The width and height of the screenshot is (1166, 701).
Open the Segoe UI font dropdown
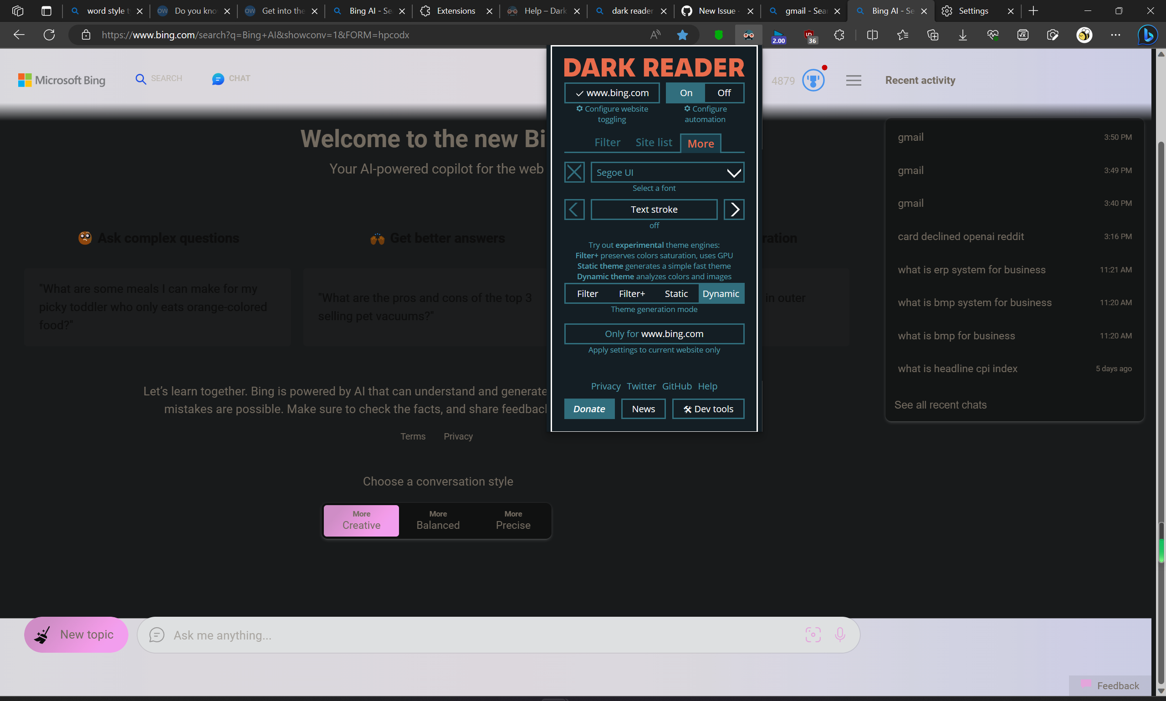pyautogui.click(x=667, y=172)
